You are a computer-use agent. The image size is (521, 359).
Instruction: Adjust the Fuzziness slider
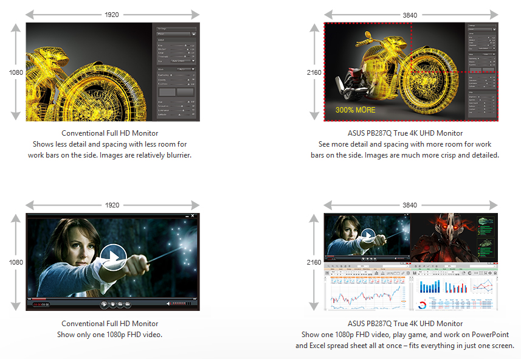(180, 84)
